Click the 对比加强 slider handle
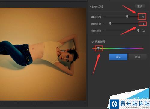 pos(138,30)
